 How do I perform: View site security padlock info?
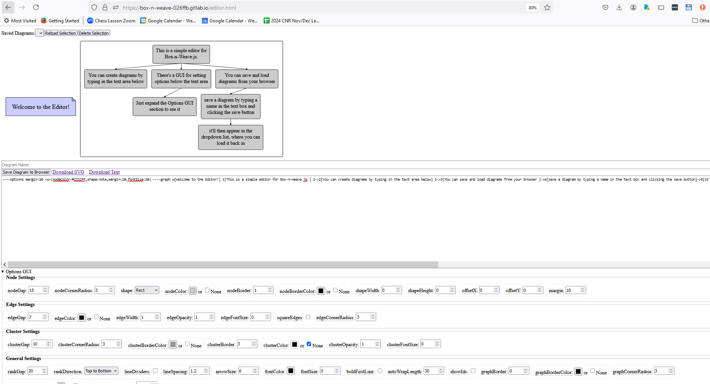(x=105, y=7)
